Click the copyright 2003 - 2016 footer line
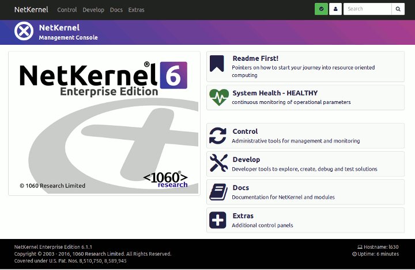The image size is (415, 270). pos(93,254)
